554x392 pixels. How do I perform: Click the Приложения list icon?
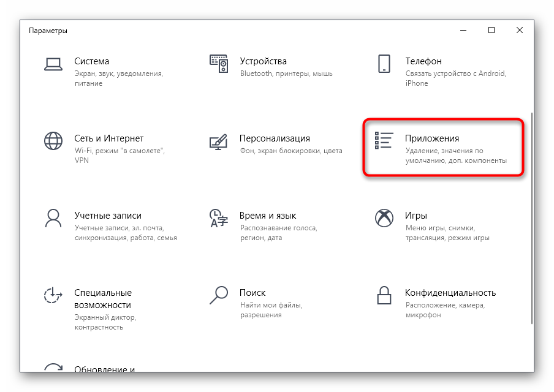pos(384,140)
